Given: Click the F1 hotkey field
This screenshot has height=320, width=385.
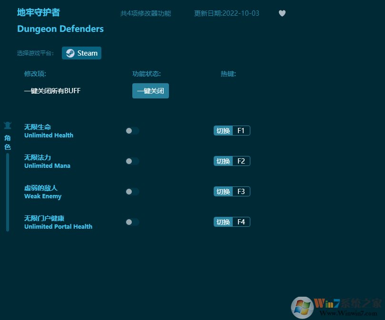Looking at the screenshot, I should 241,130.
